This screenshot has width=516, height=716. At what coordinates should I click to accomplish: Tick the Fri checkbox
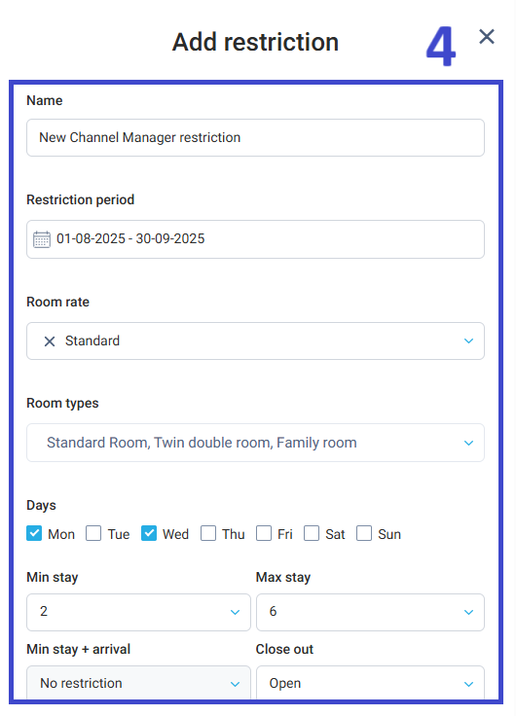click(x=264, y=533)
